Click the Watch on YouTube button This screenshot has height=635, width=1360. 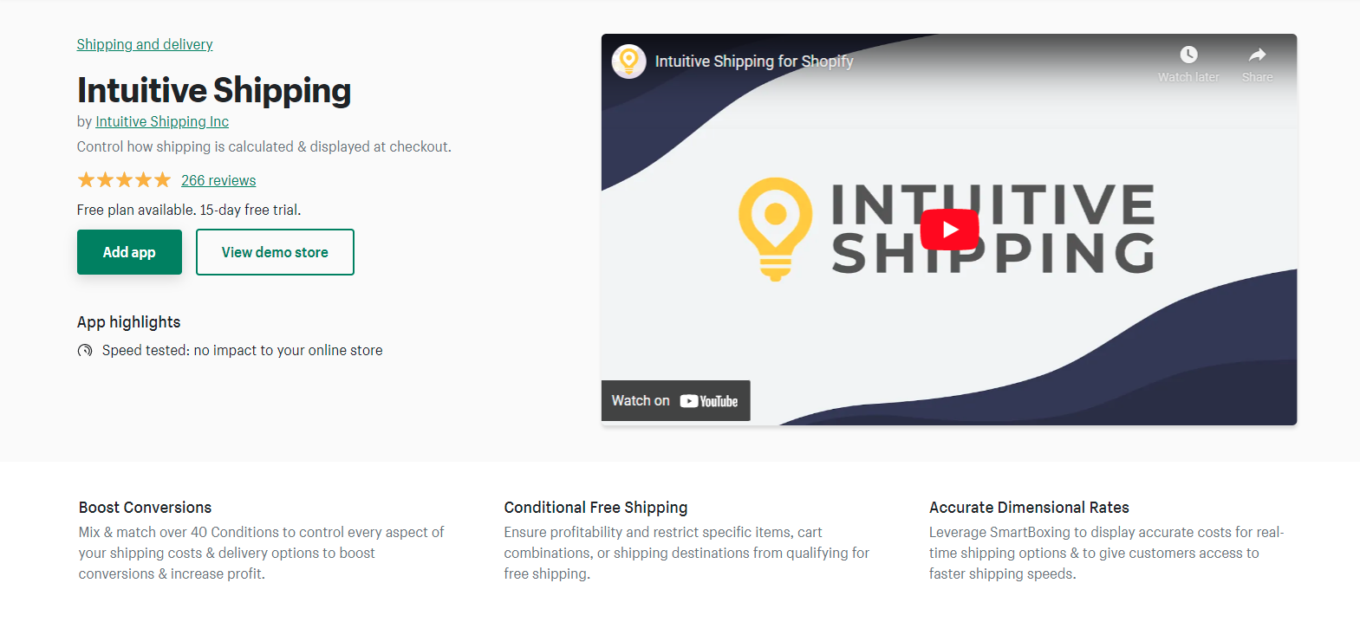(x=675, y=400)
